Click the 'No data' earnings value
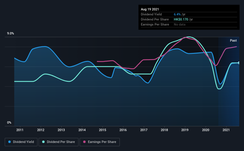244x151 pixels. [180, 24]
